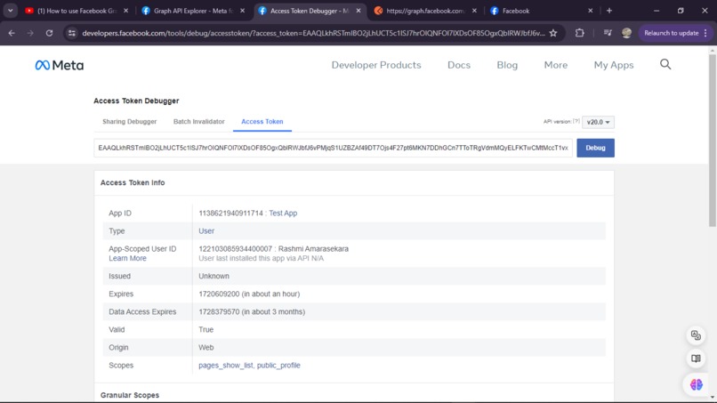The image size is (717, 403).
Task: Reload the current page
Action: coord(49,33)
